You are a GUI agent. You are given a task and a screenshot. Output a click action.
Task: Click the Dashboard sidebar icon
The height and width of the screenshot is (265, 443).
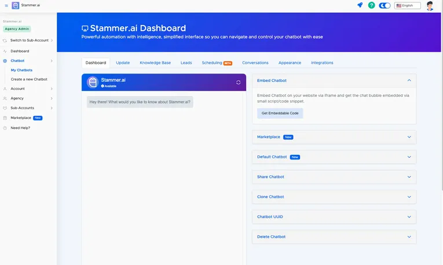click(5, 51)
